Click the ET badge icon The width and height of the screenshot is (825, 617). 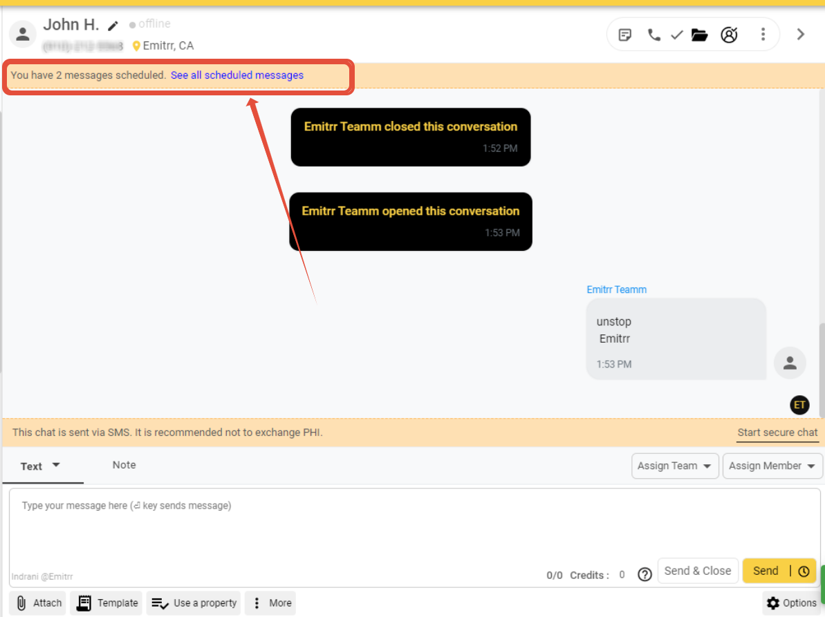point(799,405)
